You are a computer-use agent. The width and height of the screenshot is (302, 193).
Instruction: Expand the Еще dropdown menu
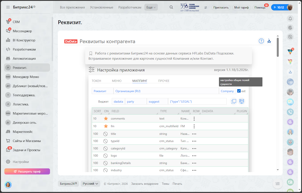[x=151, y=7]
